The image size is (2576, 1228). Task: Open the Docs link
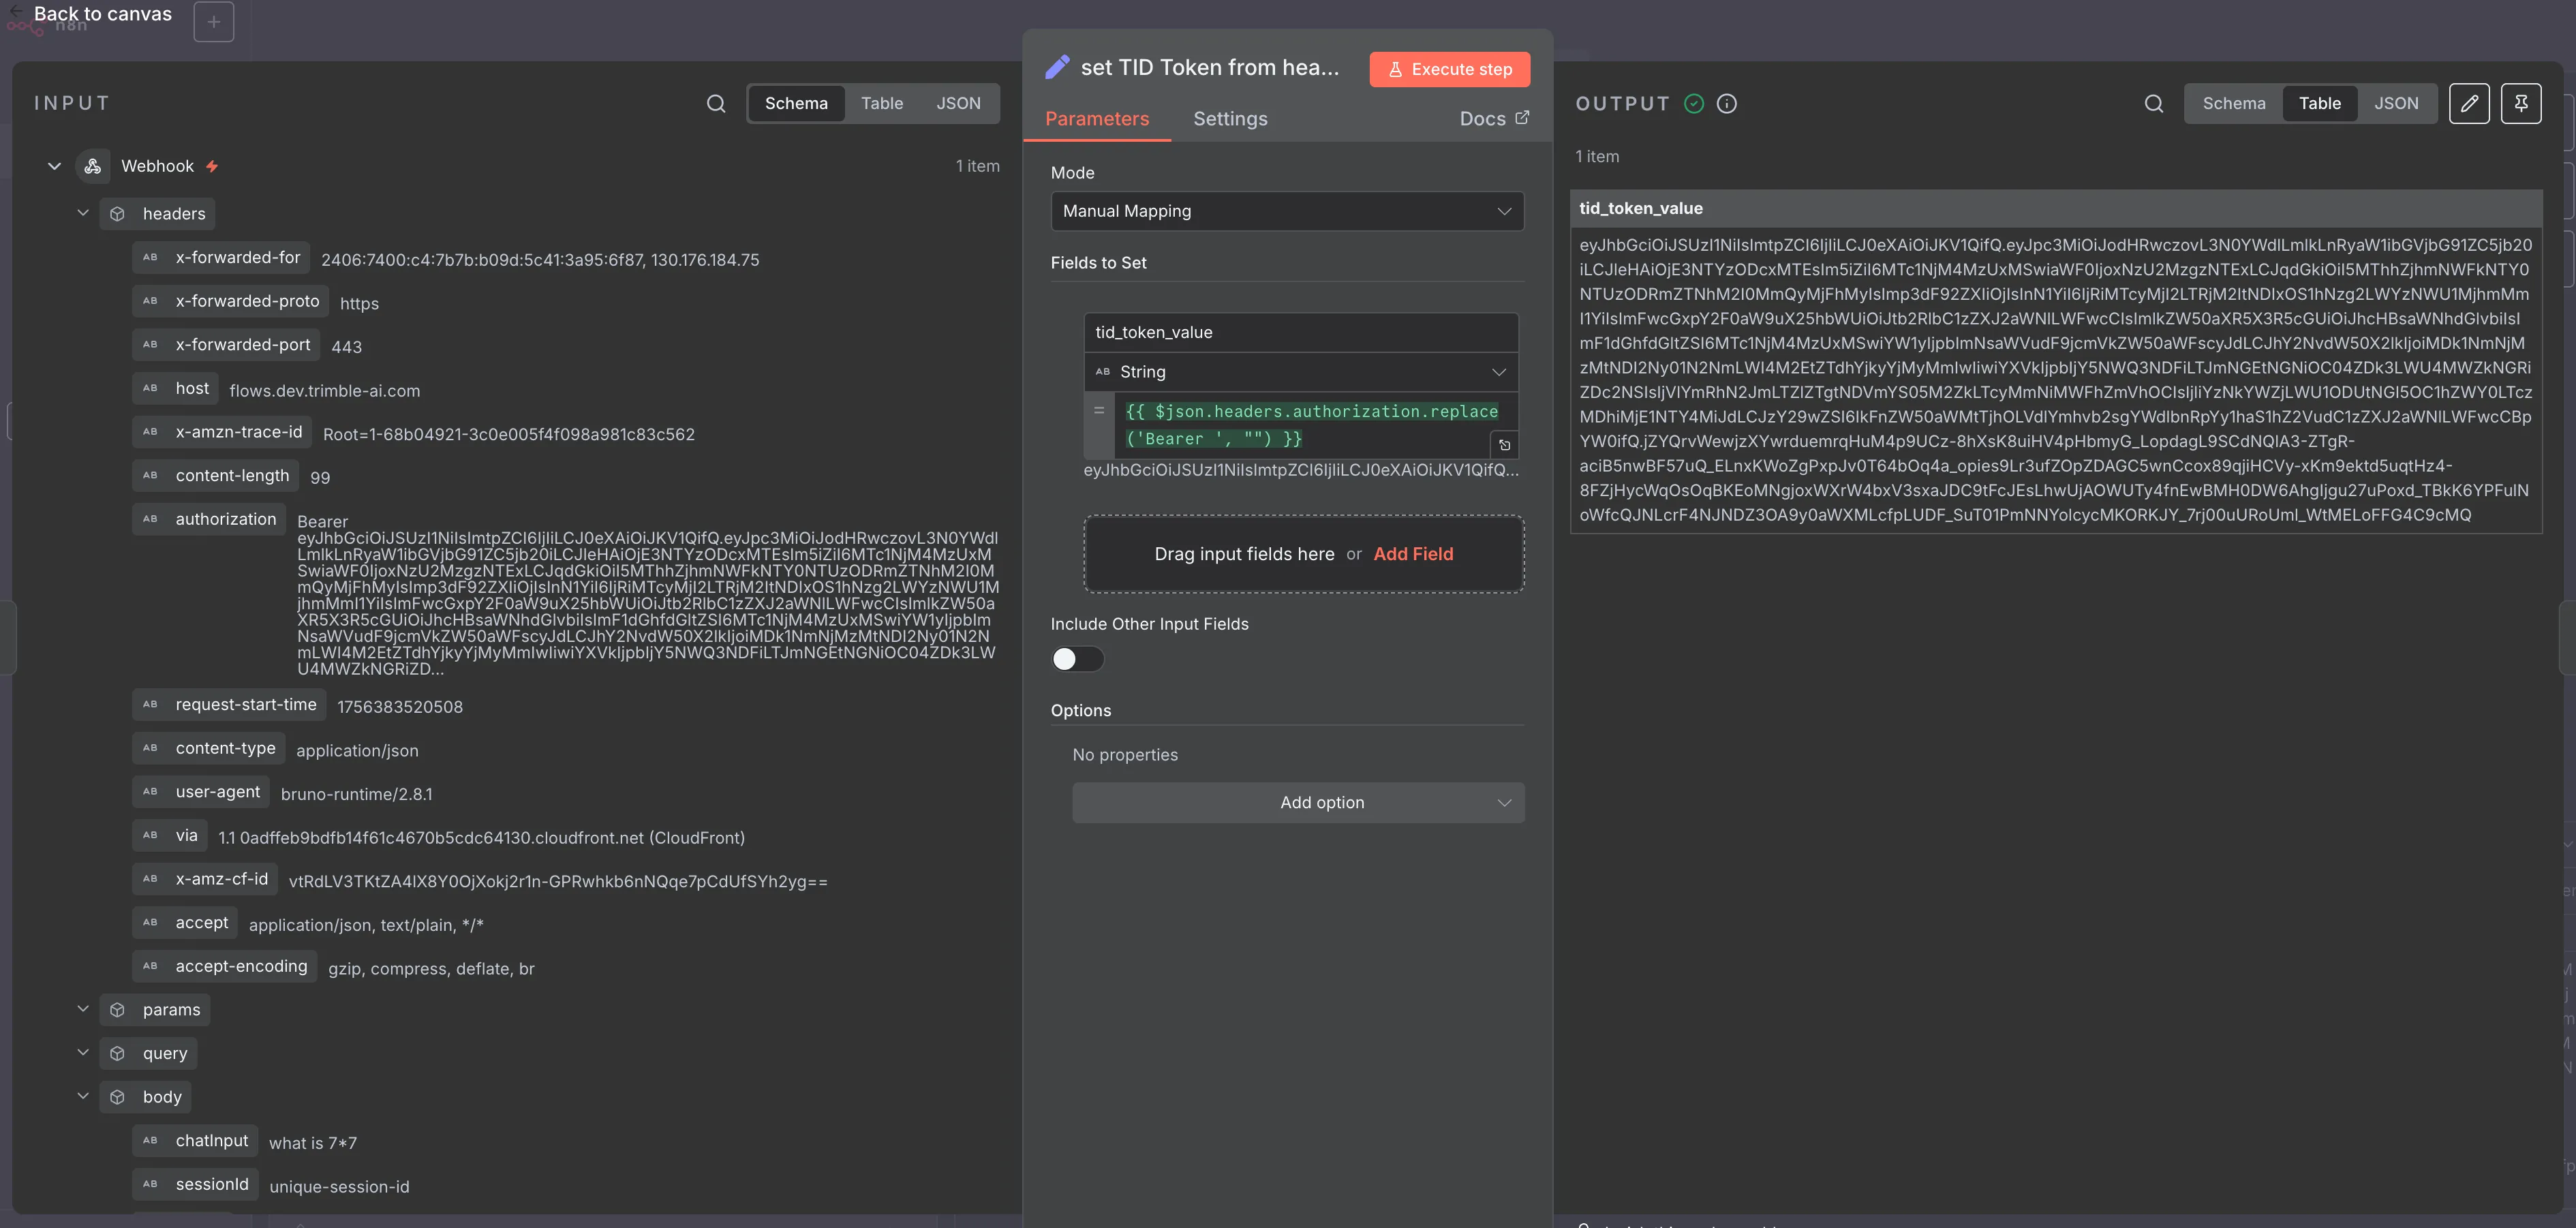click(x=1494, y=119)
